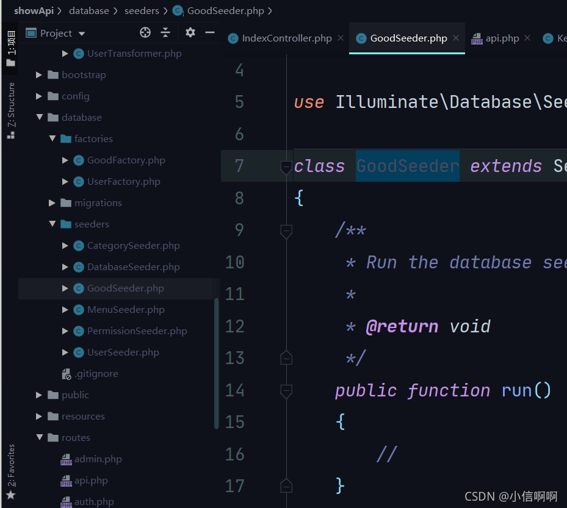Select GoodSeeder.php in project tree

pyautogui.click(x=126, y=288)
